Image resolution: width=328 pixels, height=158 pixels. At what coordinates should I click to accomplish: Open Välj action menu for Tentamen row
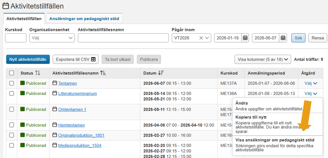coord(311,83)
